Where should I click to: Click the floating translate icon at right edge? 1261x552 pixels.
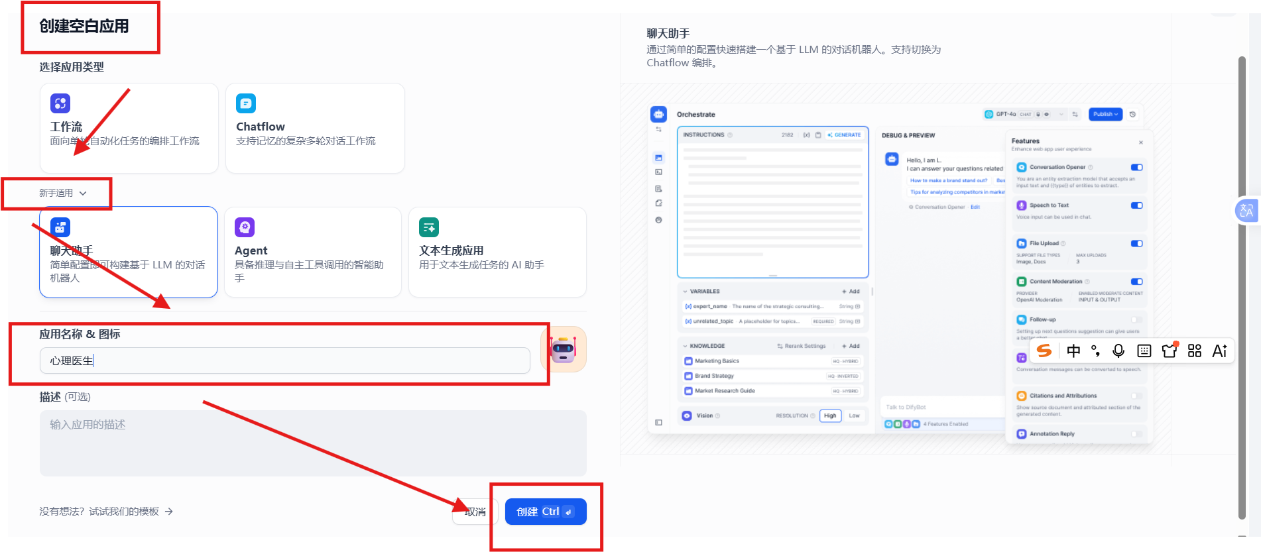coord(1246,211)
